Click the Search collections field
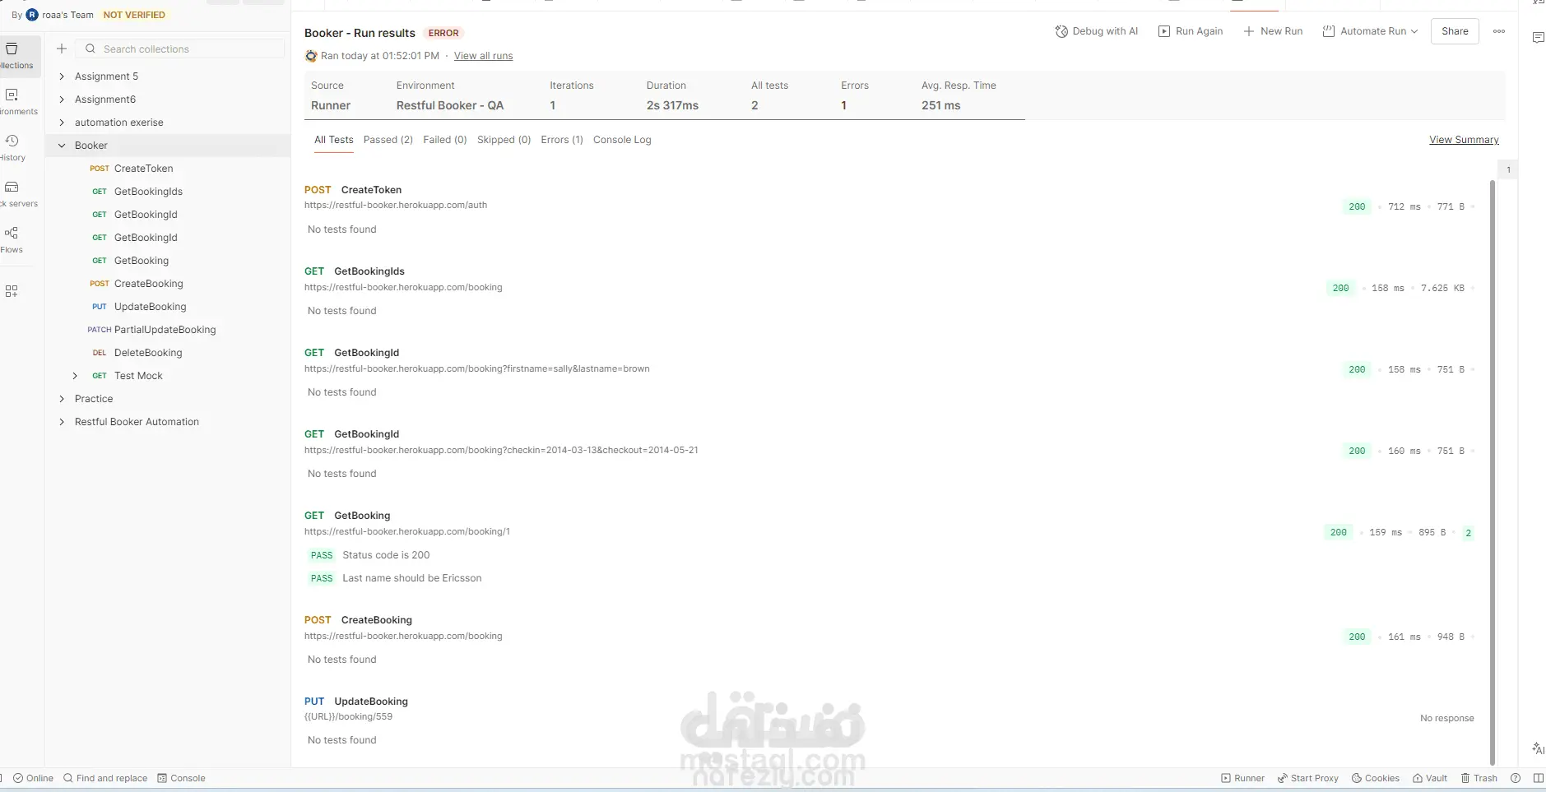Screen dimensions: 1546x792 coord(179,49)
